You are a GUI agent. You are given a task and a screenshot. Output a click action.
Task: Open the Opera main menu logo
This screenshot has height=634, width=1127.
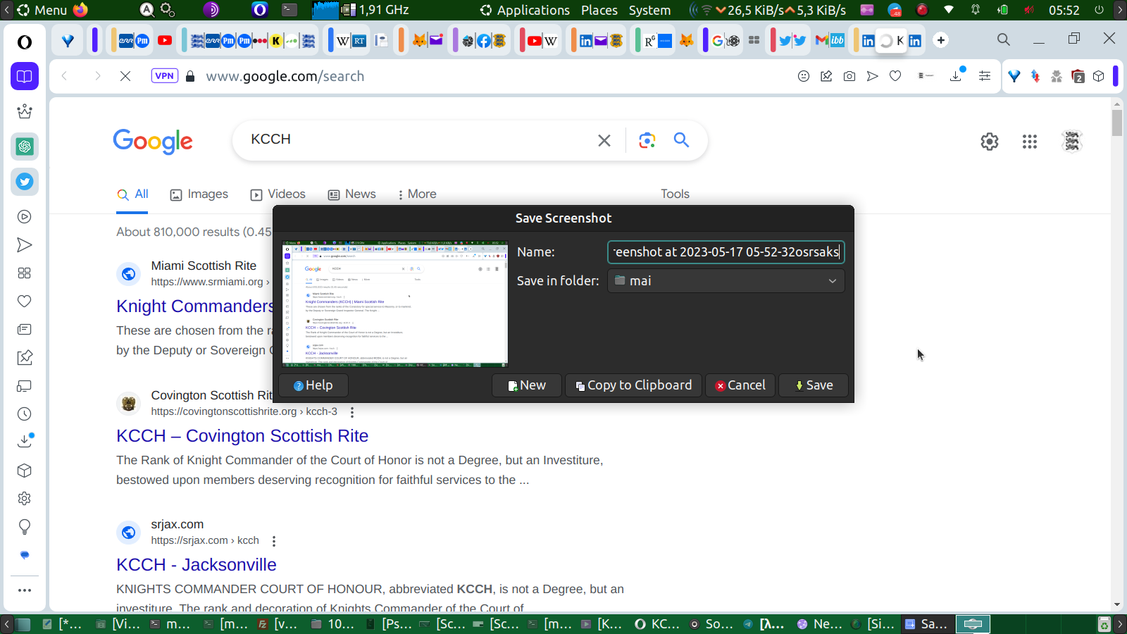[x=25, y=42]
